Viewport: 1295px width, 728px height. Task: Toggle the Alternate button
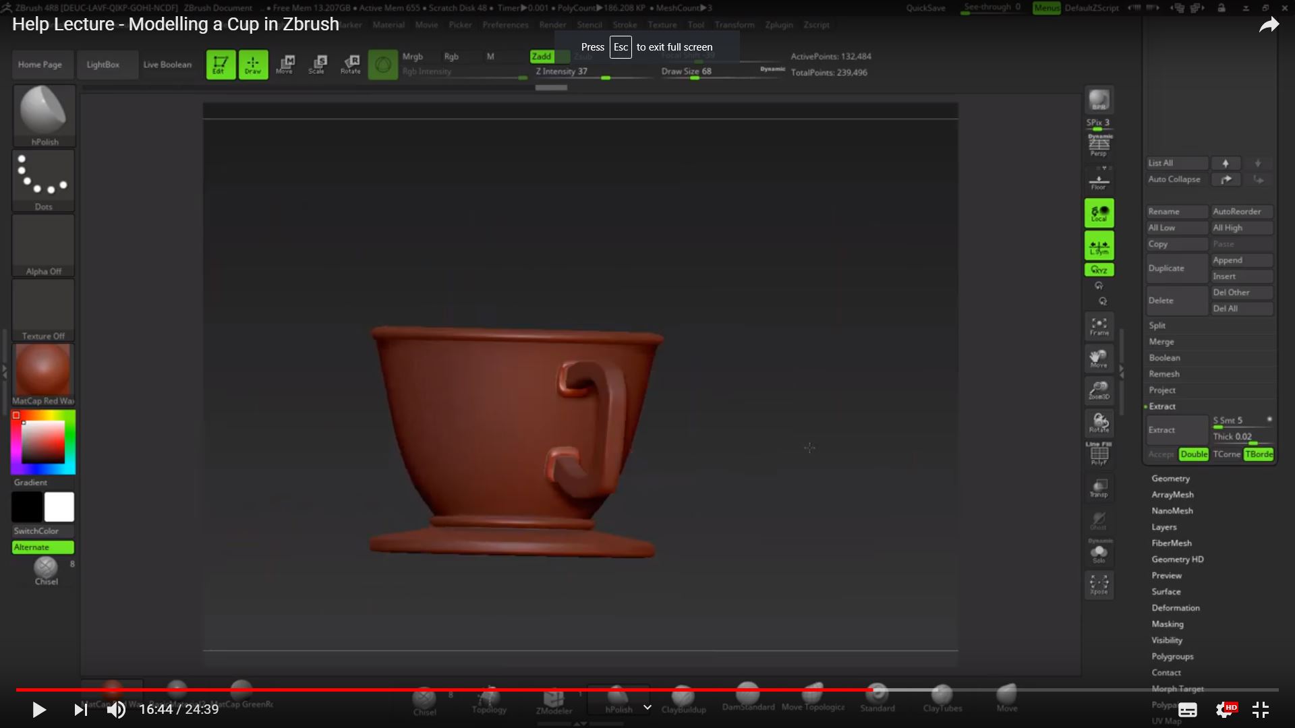[x=43, y=547]
